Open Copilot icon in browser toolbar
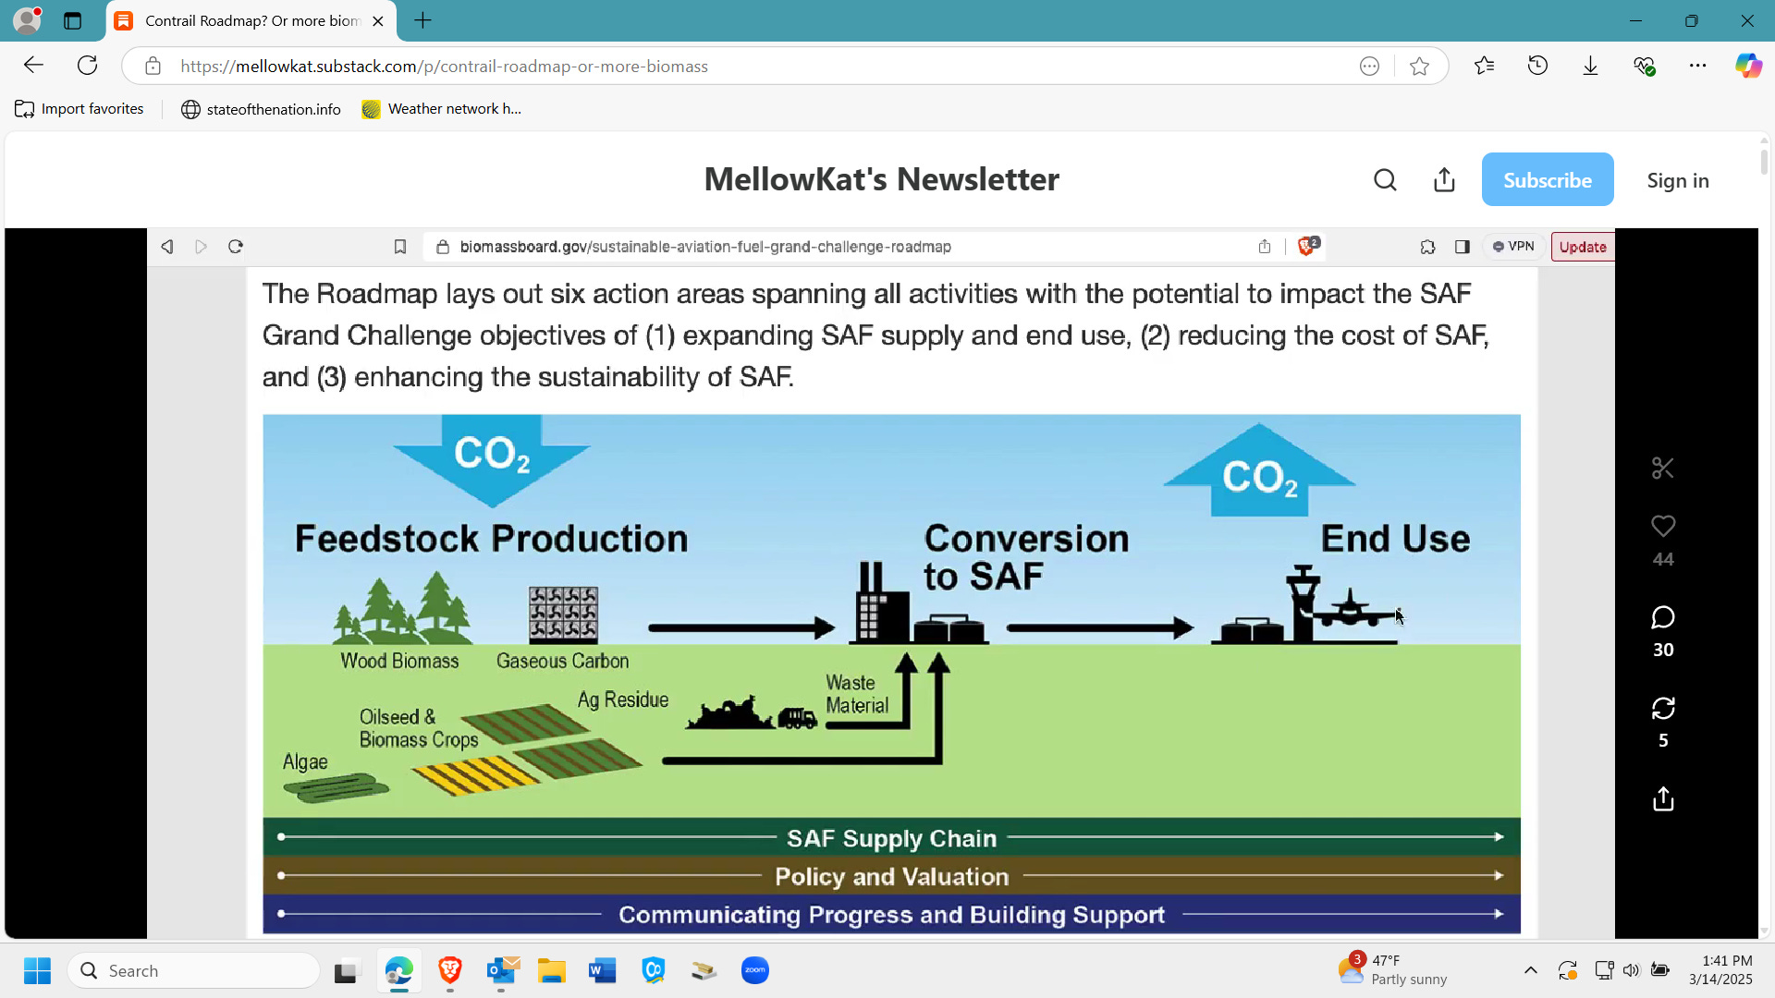Image resolution: width=1775 pixels, height=998 pixels. [1747, 66]
